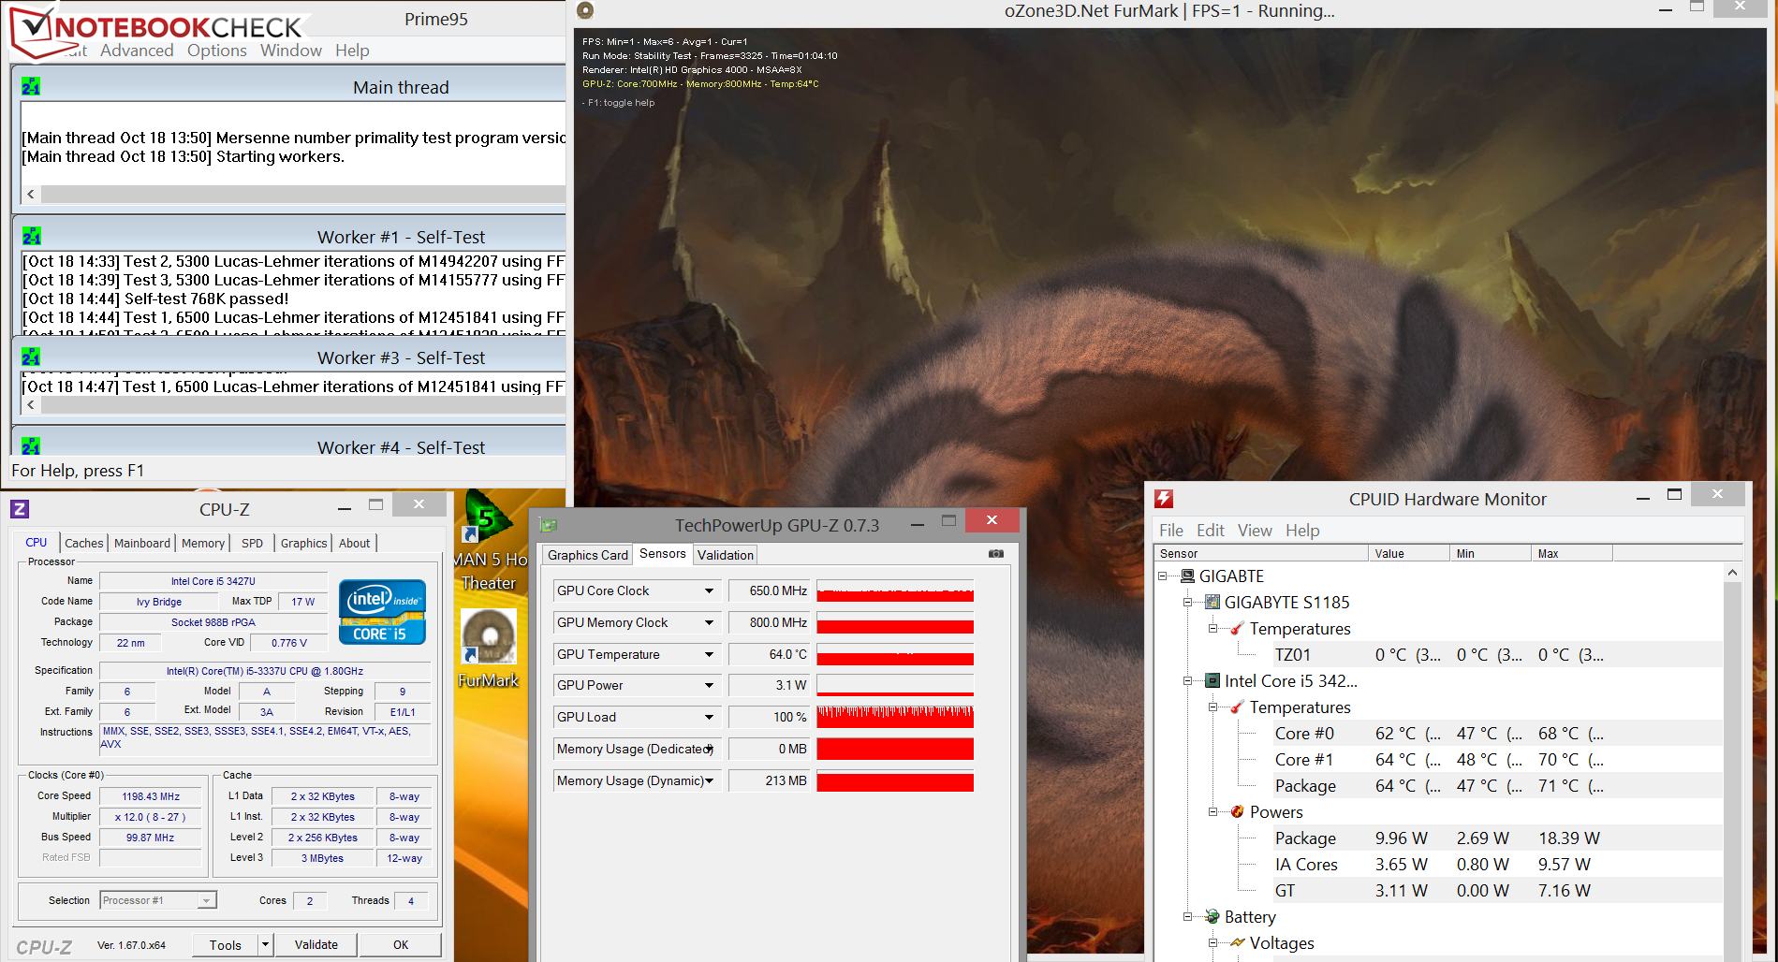Click the CPU Temperatures thermometer icon under Intel Core
Image resolution: width=1778 pixels, height=962 pixels.
click(1238, 707)
